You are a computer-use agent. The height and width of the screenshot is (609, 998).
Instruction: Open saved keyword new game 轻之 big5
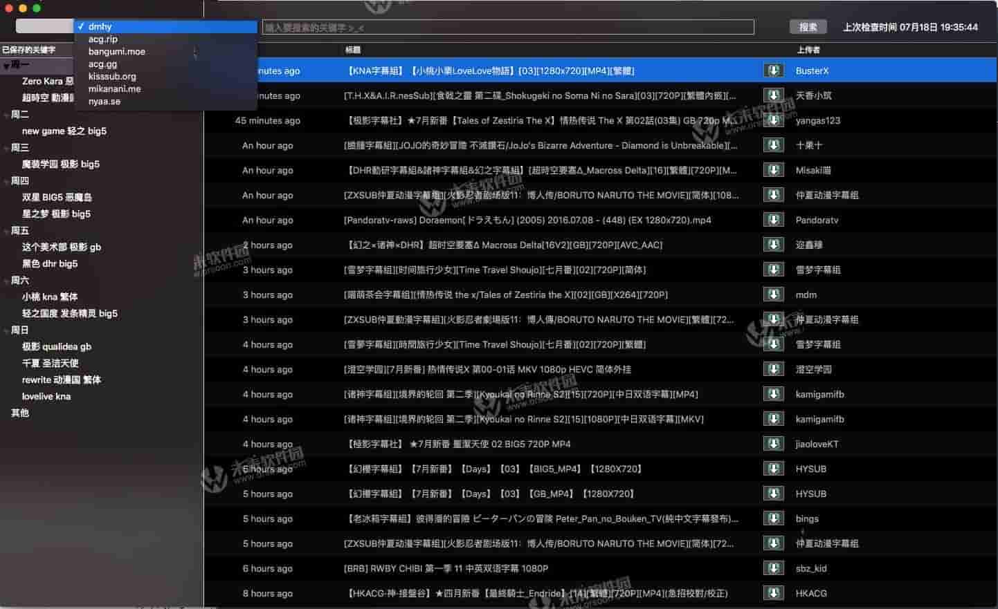[64, 131]
